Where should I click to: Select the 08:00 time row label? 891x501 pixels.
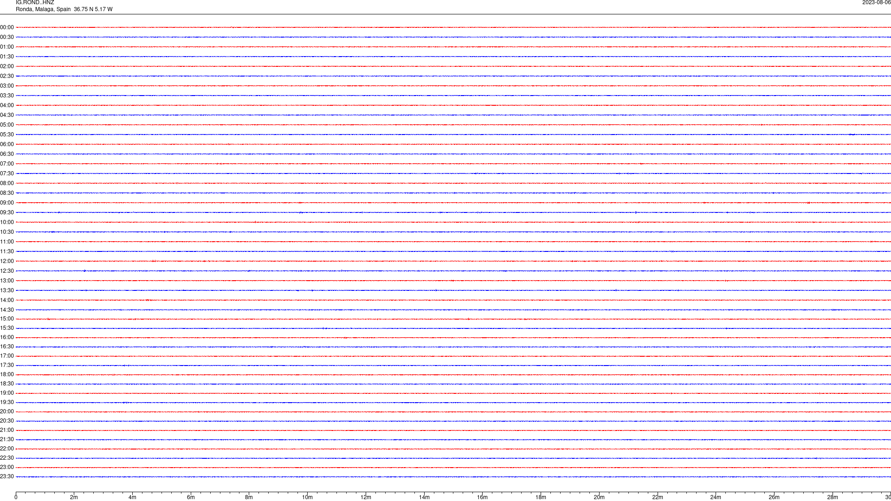coord(7,183)
